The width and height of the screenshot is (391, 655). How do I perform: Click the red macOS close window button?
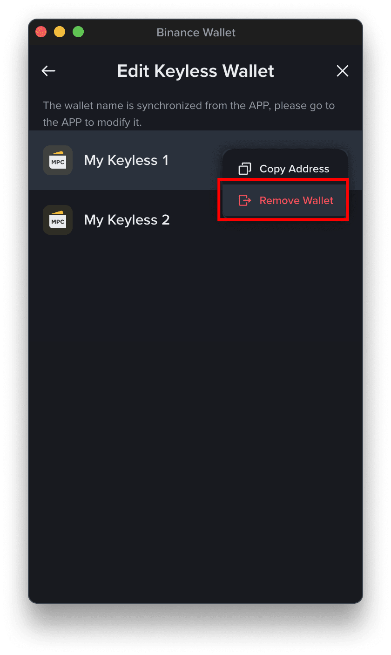41,32
